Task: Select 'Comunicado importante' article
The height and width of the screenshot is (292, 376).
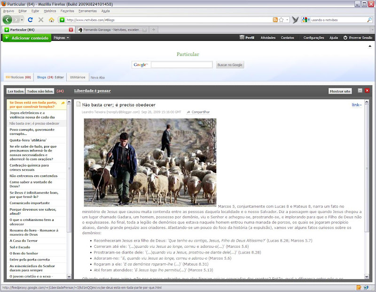Action: pyautogui.click(x=37, y=203)
